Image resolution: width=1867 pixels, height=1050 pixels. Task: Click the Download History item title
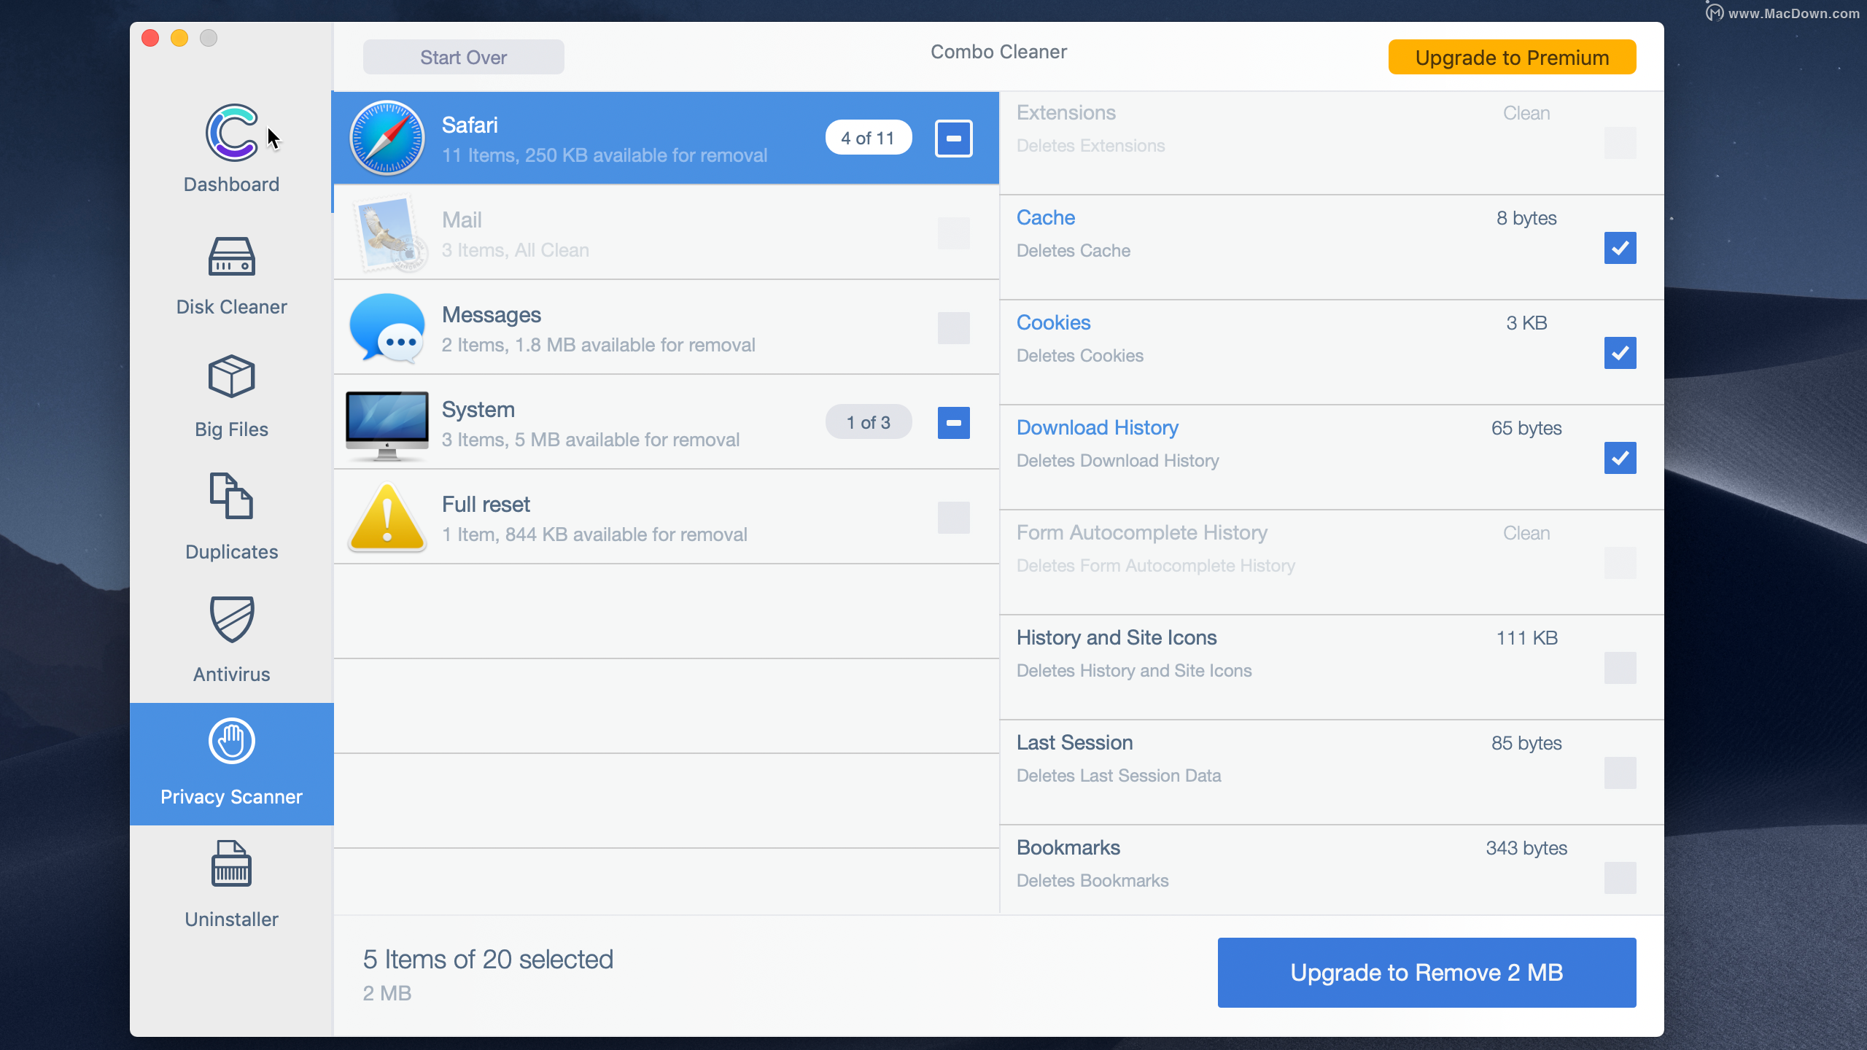click(1098, 428)
